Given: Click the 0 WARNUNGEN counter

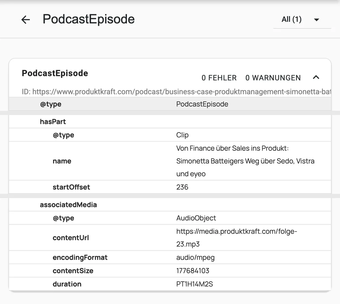Looking at the screenshot, I should pos(273,78).
